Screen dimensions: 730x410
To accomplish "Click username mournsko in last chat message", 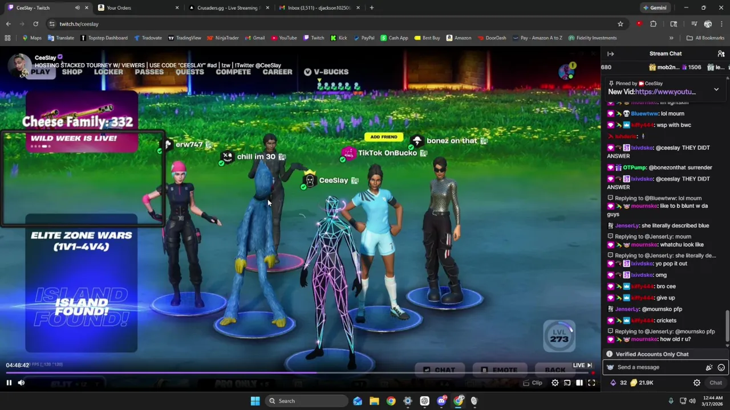I will coord(644,339).
